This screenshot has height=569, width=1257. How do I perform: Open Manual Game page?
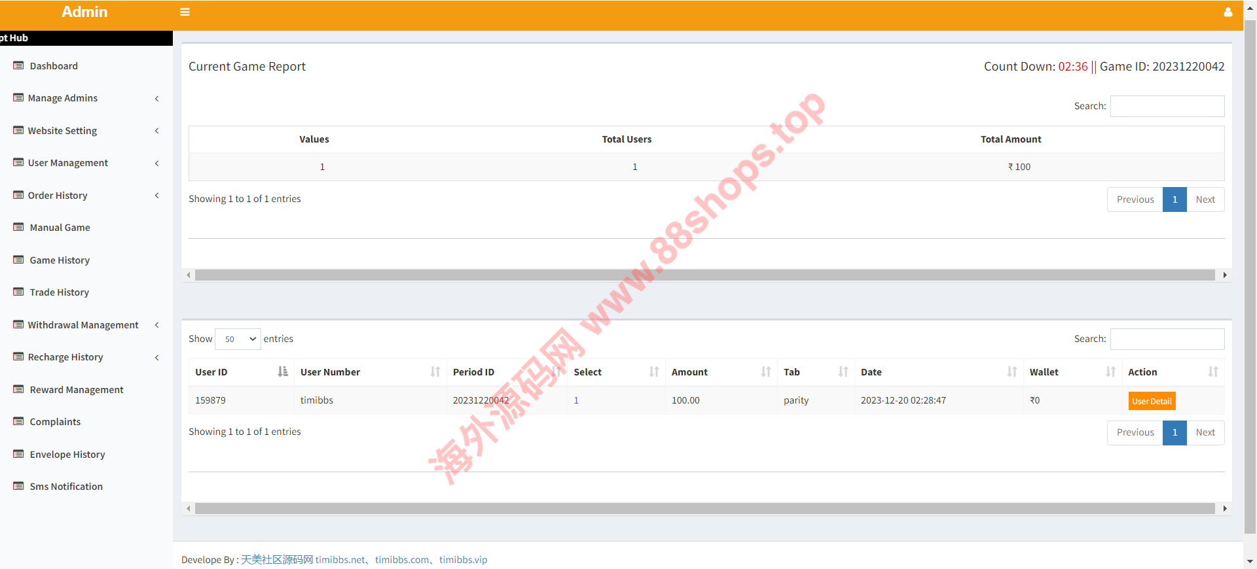[x=60, y=228]
